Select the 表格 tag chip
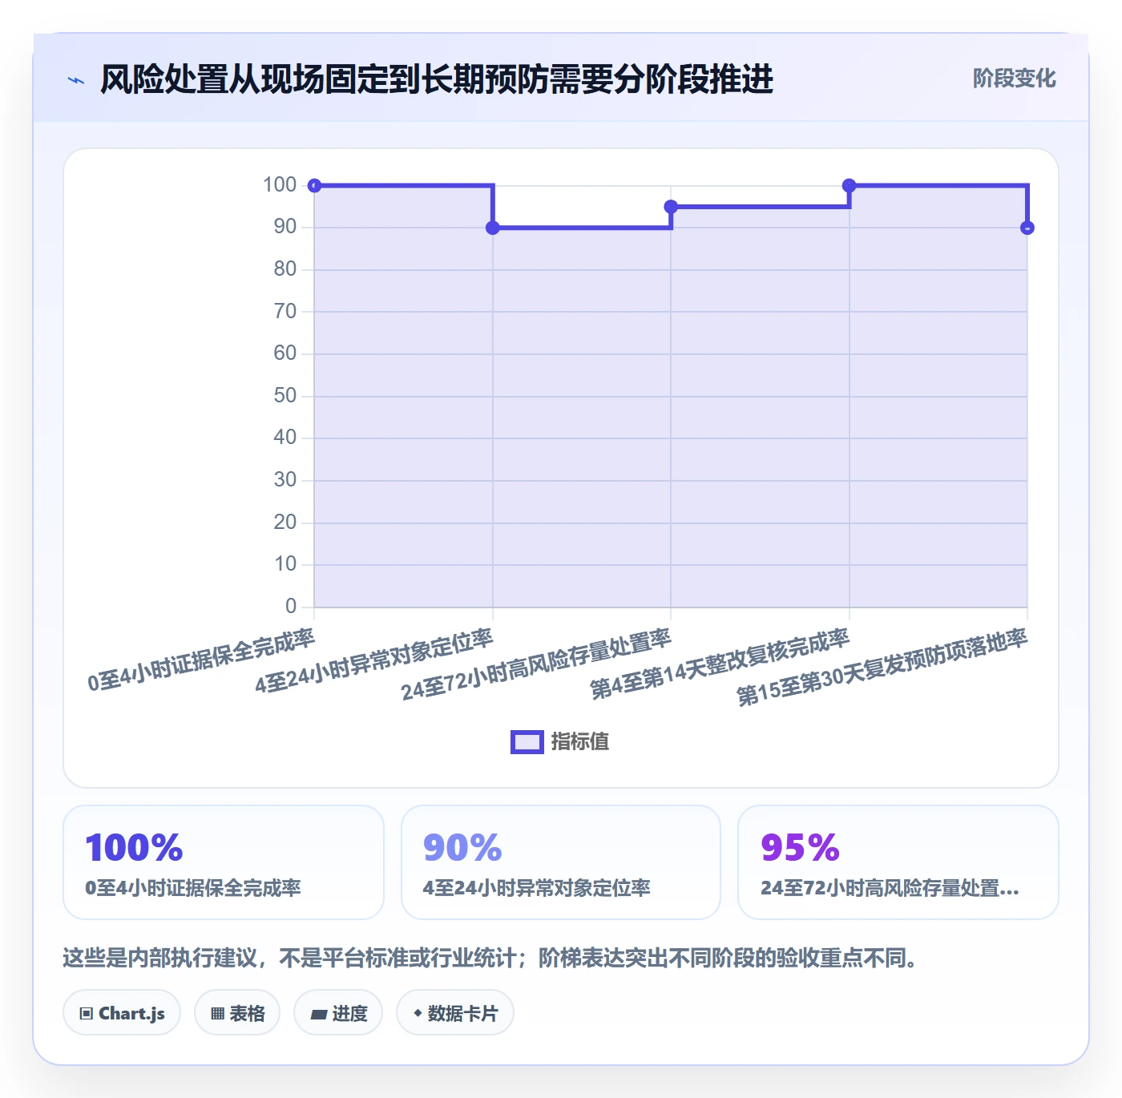 pos(237,1013)
